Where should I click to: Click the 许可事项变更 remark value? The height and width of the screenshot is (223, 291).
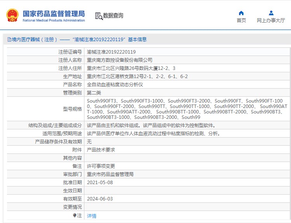101,166
